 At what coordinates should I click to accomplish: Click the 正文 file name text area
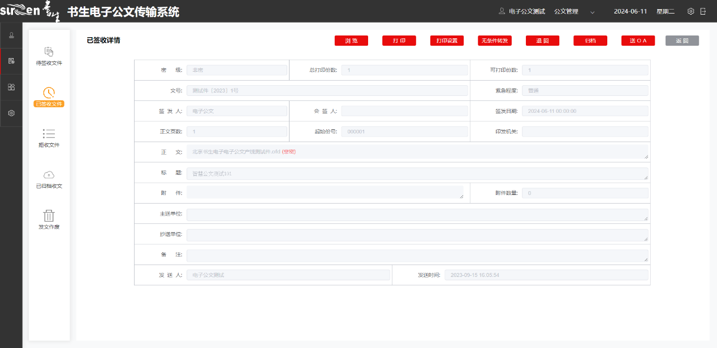417,152
